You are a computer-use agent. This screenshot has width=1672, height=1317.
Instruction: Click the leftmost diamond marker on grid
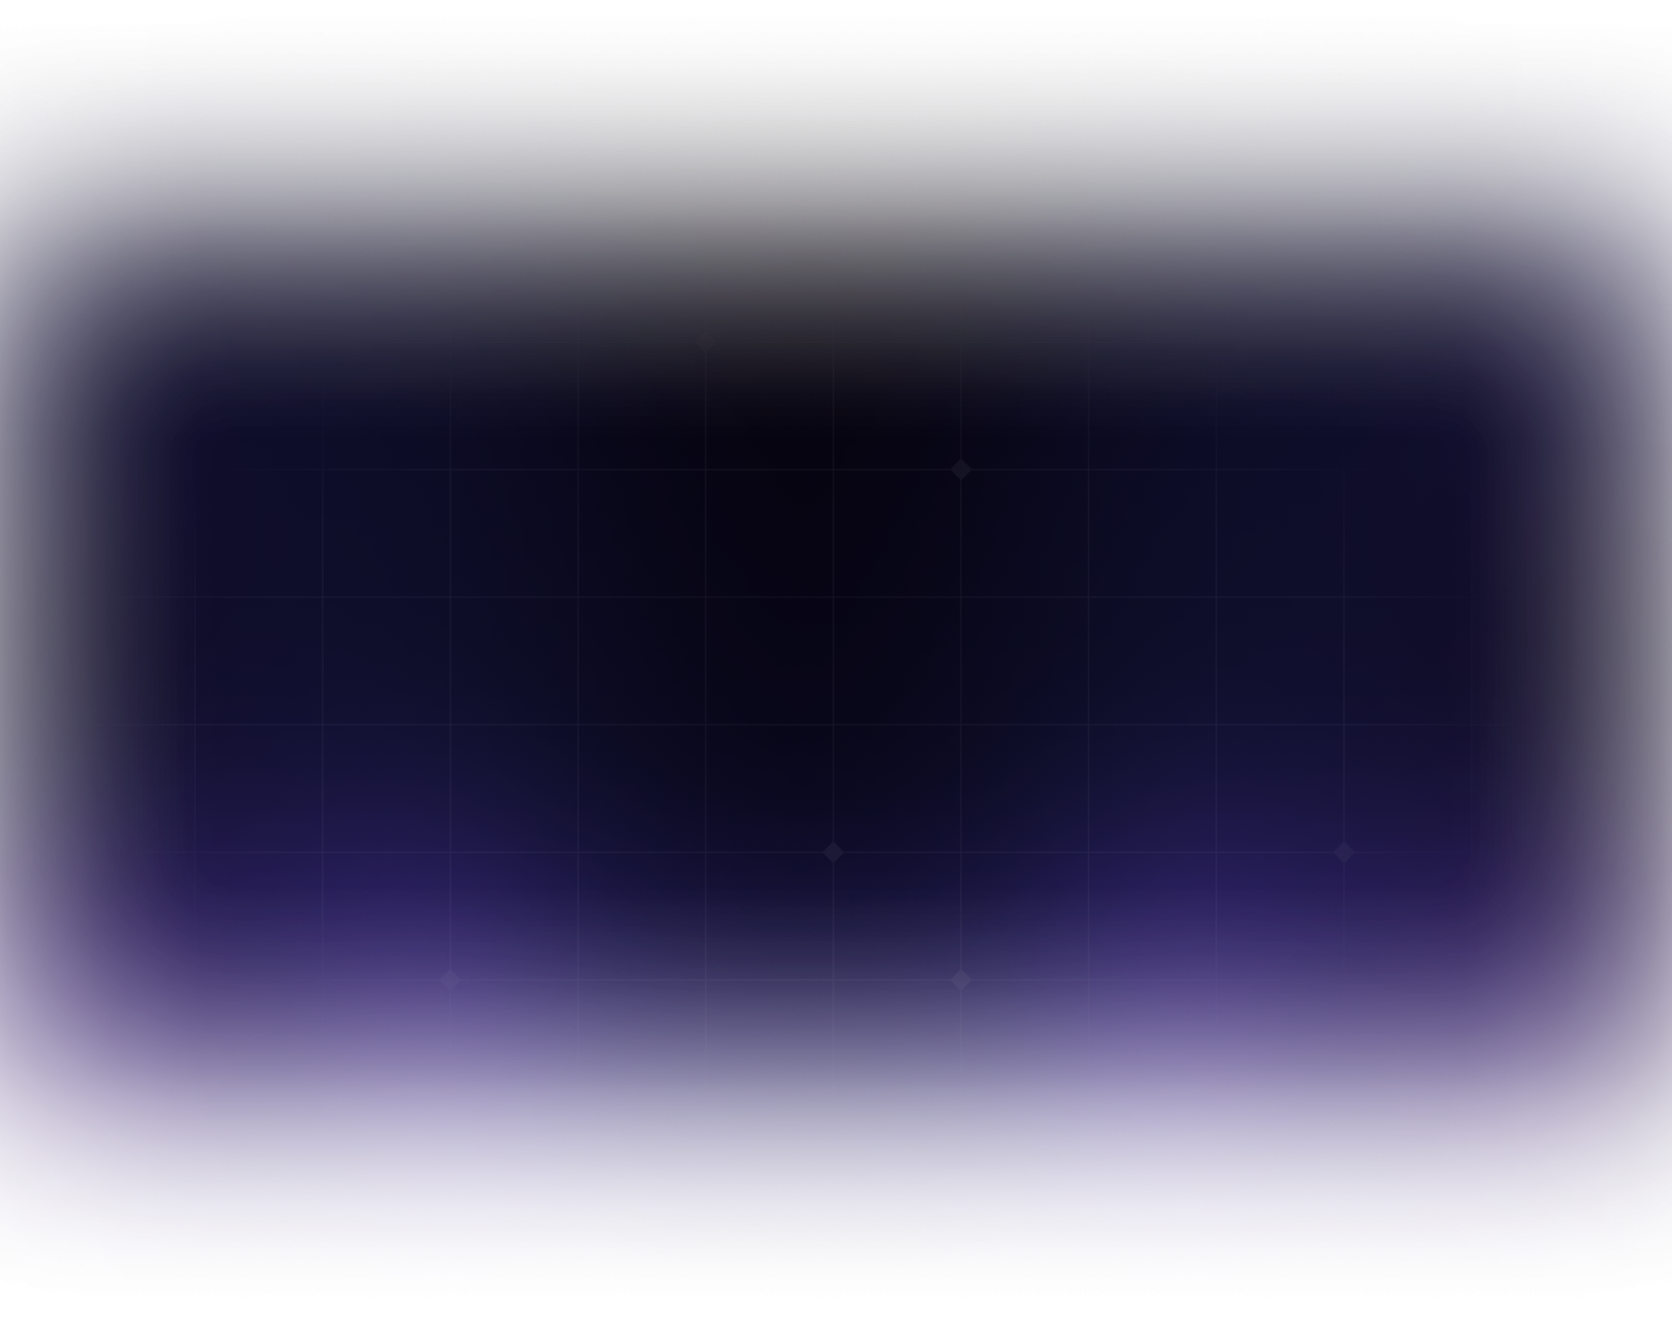(450, 979)
